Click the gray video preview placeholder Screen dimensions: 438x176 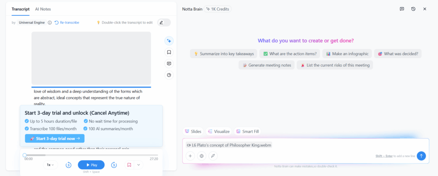pos(91,58)
